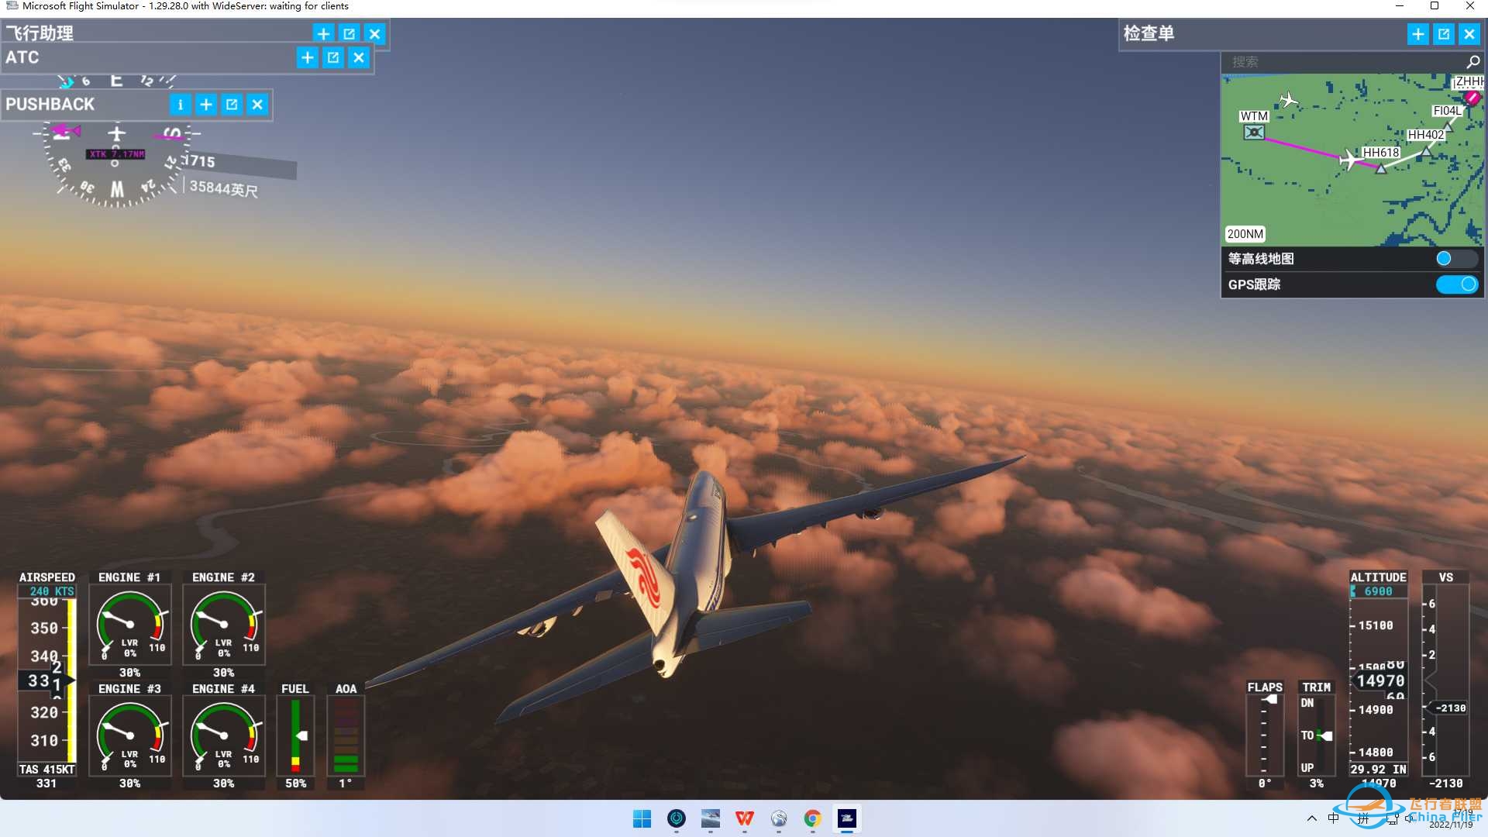The width and height of the screenshot is (1488, 837).
Task: Toggle the GPS跟踪 switch
Action: coord(1456,284)
